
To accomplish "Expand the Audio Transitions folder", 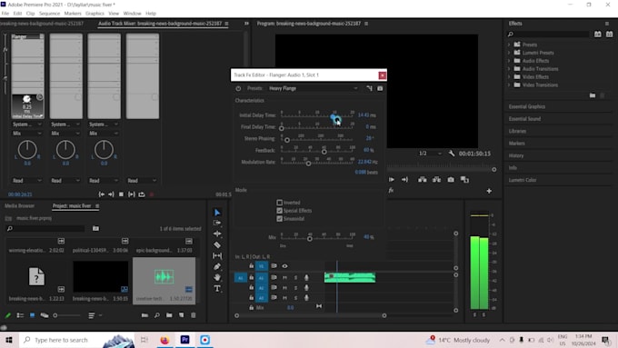I will [509, 69].
